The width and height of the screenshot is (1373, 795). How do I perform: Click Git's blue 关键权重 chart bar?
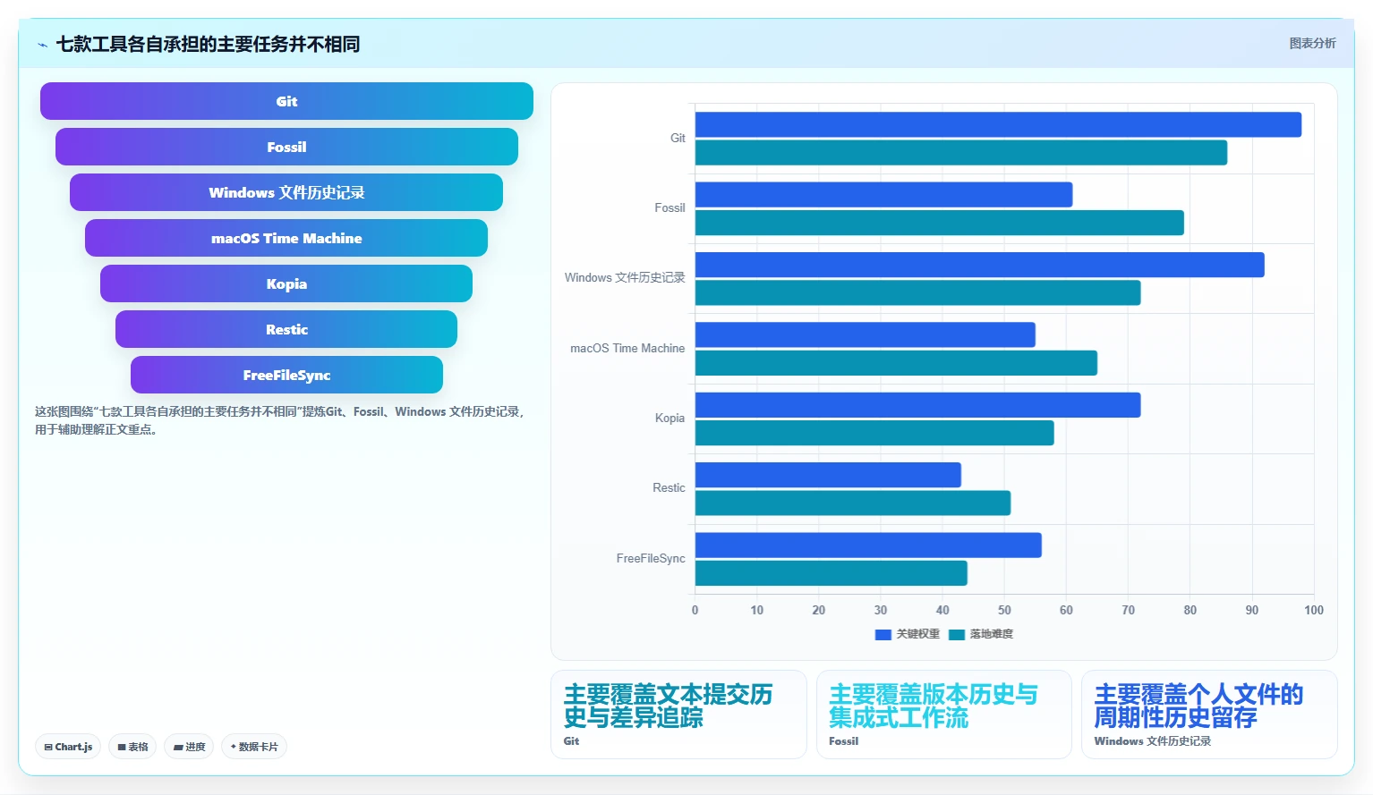[x=998, y=124]
